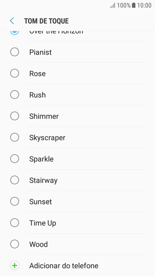Select the Sparkle radio button
Viewport: 155px width, 276px height.
coord(14,159)
